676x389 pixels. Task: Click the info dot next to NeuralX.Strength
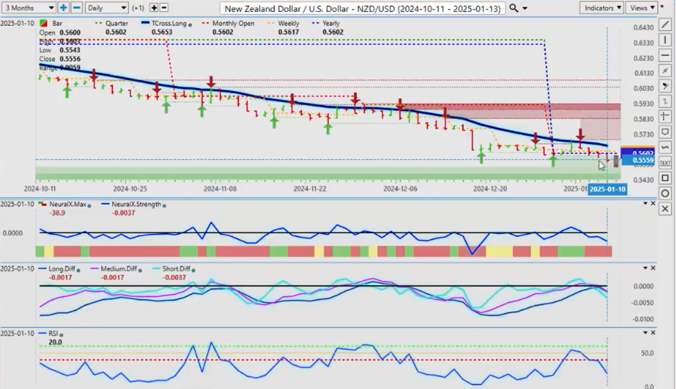pos(164,205)
